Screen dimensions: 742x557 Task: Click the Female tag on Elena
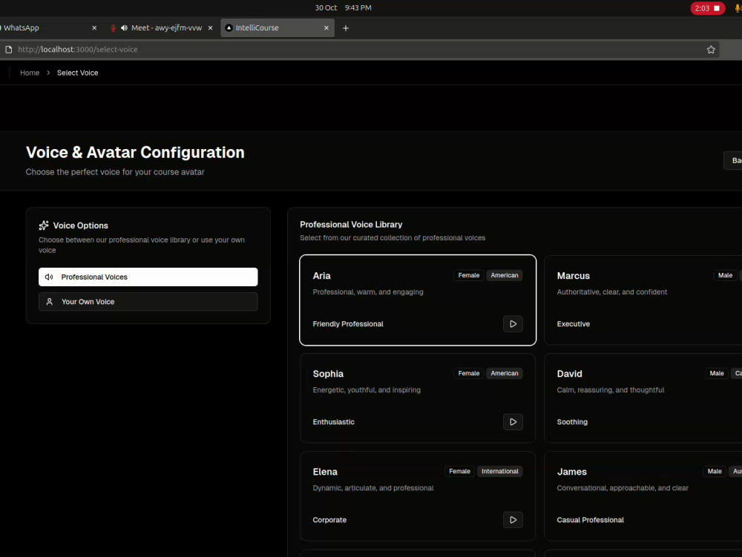(x=459, y=472)
